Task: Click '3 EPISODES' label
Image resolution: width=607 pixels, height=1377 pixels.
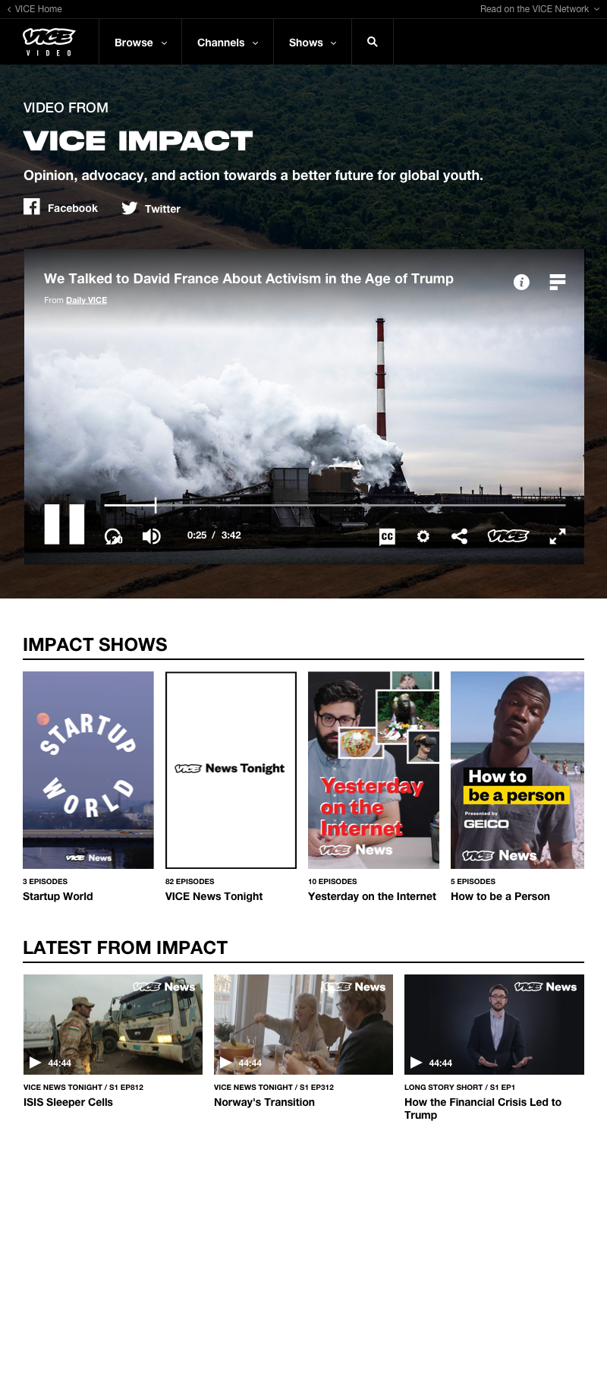Action: point(45,881)
